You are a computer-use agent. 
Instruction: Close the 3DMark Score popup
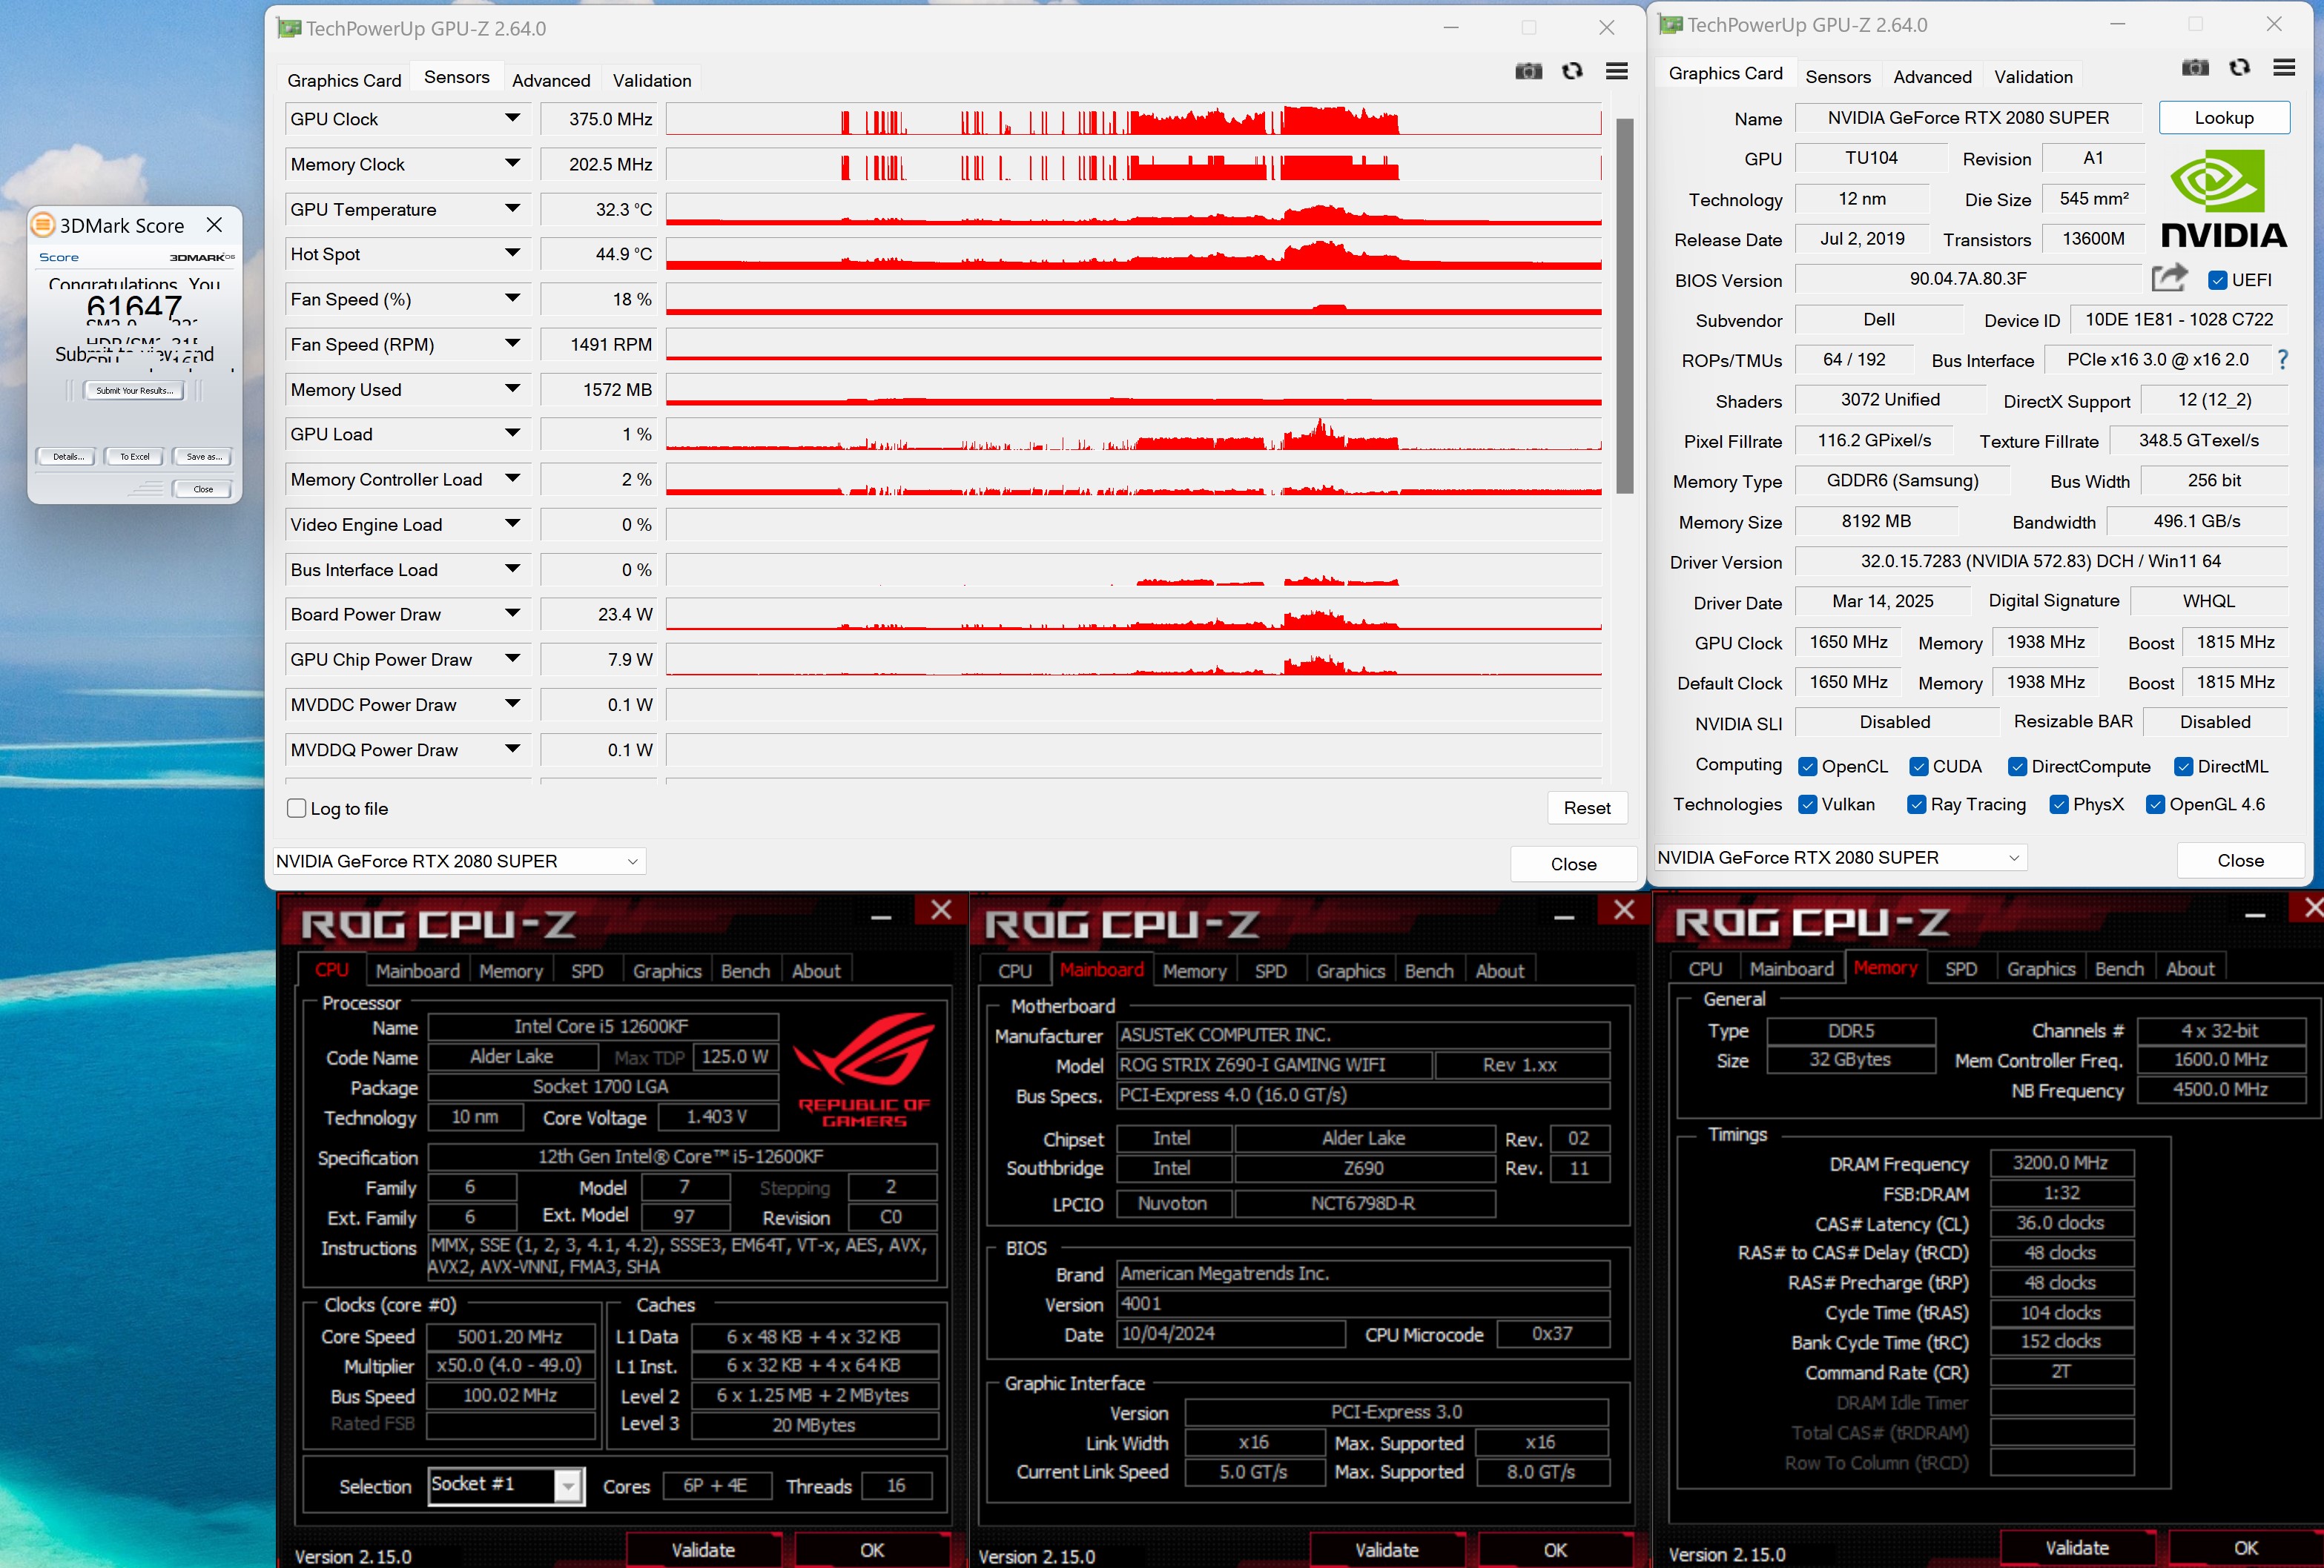[x=214, y=225]
